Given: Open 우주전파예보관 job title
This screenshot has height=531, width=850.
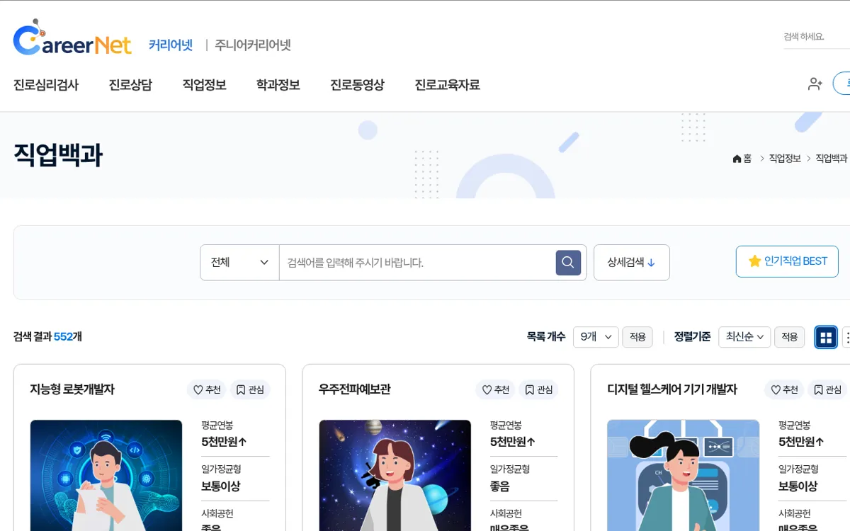Looking at the screenshot, I should [x=355, y=389].
